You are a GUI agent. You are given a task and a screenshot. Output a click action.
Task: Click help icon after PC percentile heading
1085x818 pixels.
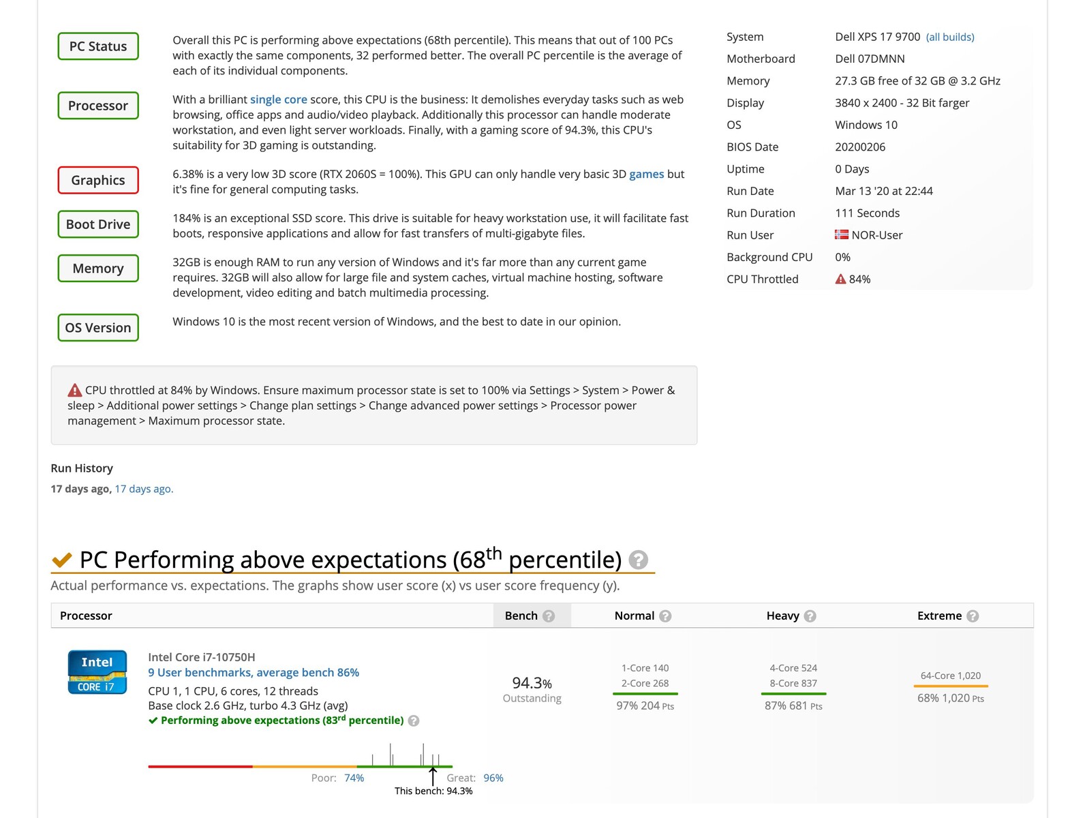pos(638,560)
